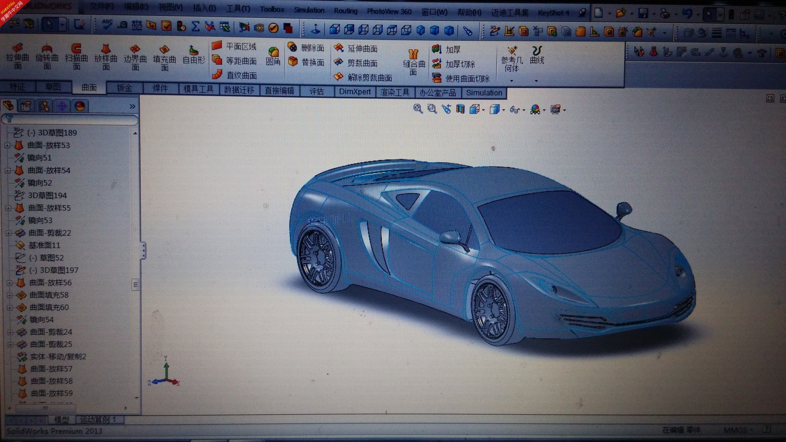Click the feature tree filter field
The image size is (786, 442).
coord(71,119)
